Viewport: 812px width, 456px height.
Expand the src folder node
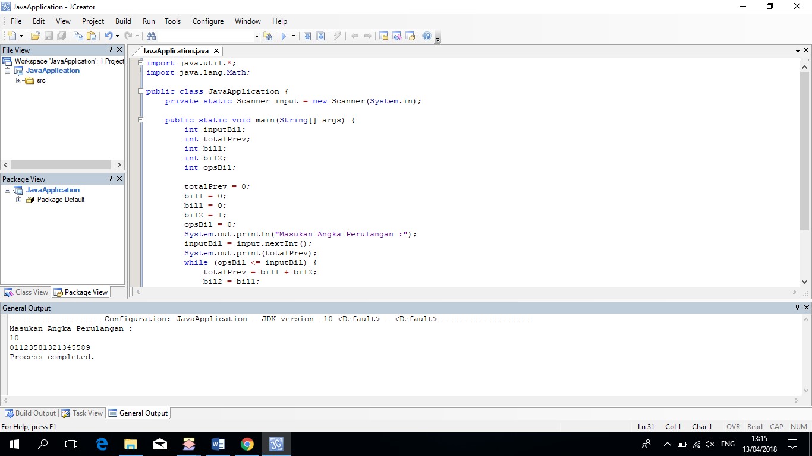(x=19, y=80)
